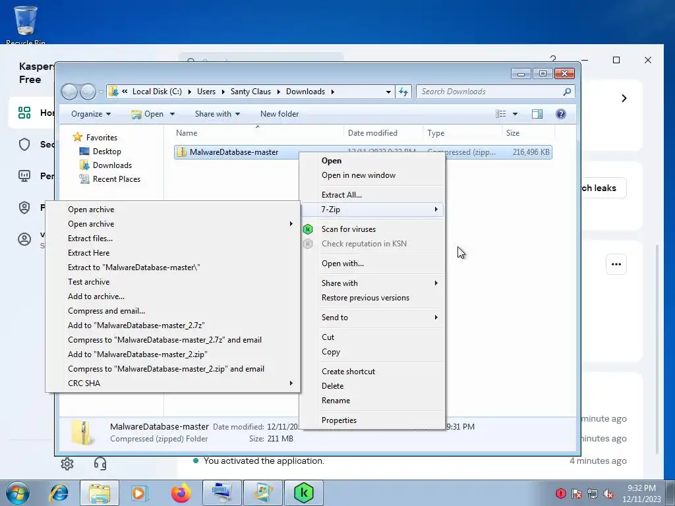Viewport: 675px width, 506px height.
Task: Launch Firefox from taskbar
Action: point(181,493)
